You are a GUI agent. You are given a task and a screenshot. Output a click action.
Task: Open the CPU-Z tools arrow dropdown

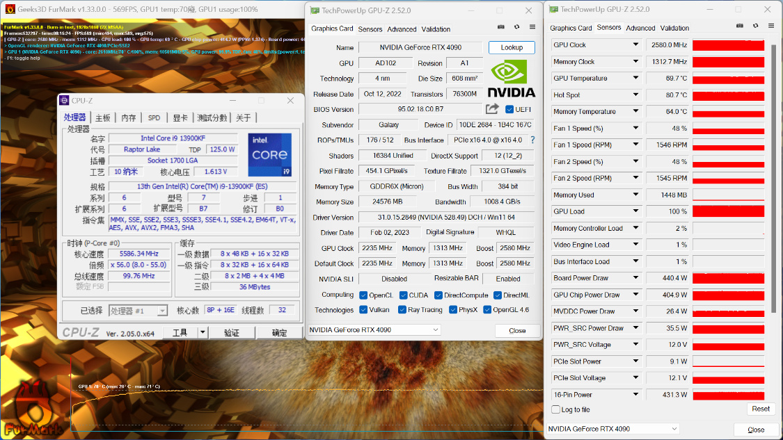coord(203,332)
